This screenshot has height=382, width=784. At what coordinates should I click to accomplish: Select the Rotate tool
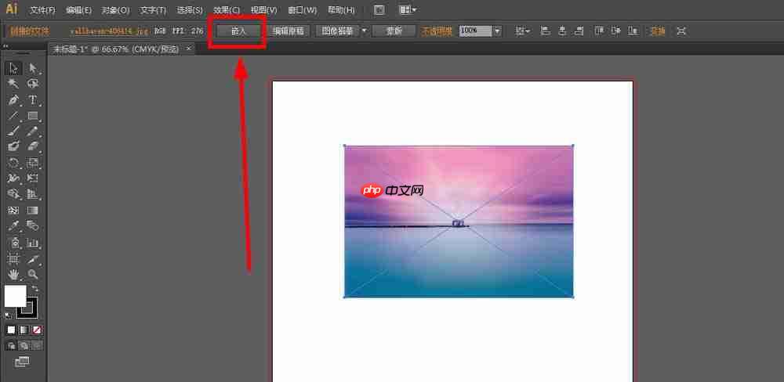(x=13, y=162)
